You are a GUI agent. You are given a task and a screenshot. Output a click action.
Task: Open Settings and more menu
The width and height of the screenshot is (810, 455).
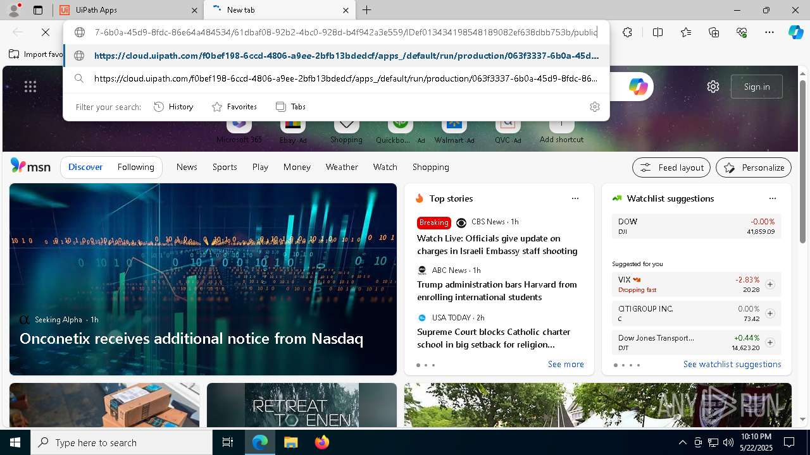pyautogui.click(x=769, y=32)
